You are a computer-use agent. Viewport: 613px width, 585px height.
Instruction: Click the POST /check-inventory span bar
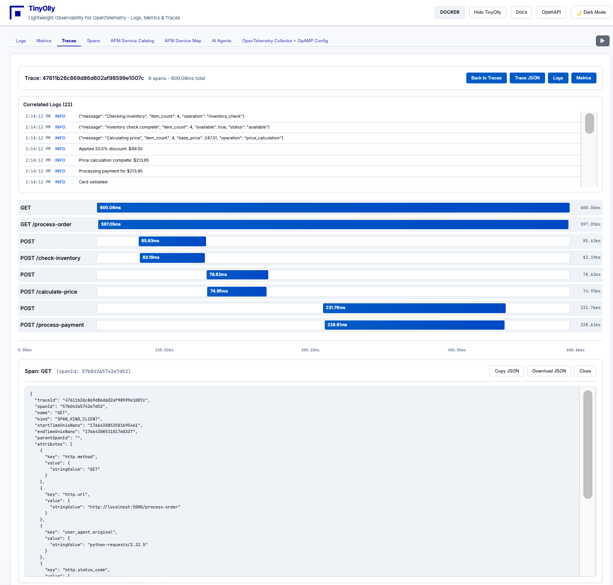(172, 258)
